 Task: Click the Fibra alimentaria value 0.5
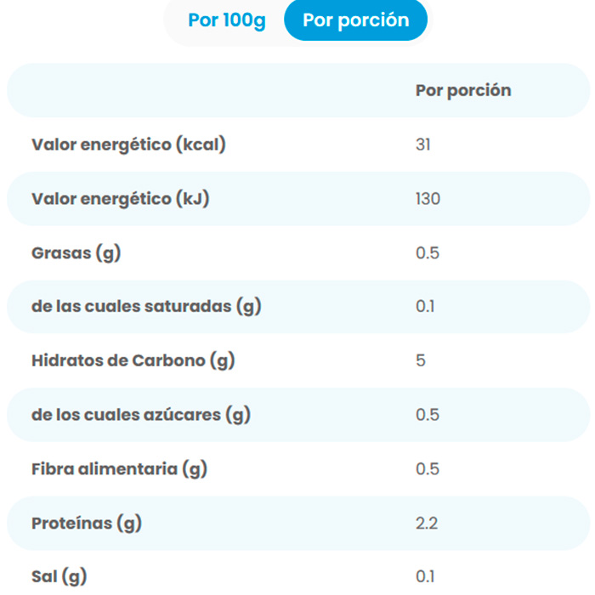click(428, 468)
